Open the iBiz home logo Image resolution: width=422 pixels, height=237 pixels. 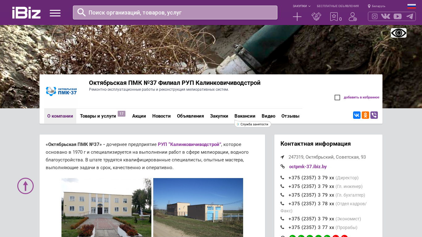click(x=26, y=13)
